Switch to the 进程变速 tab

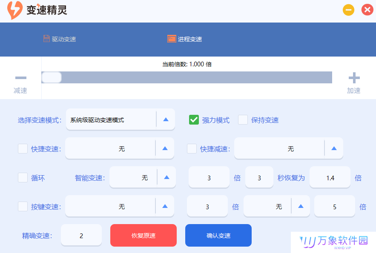pyautogui.click(x=185, y=39)
